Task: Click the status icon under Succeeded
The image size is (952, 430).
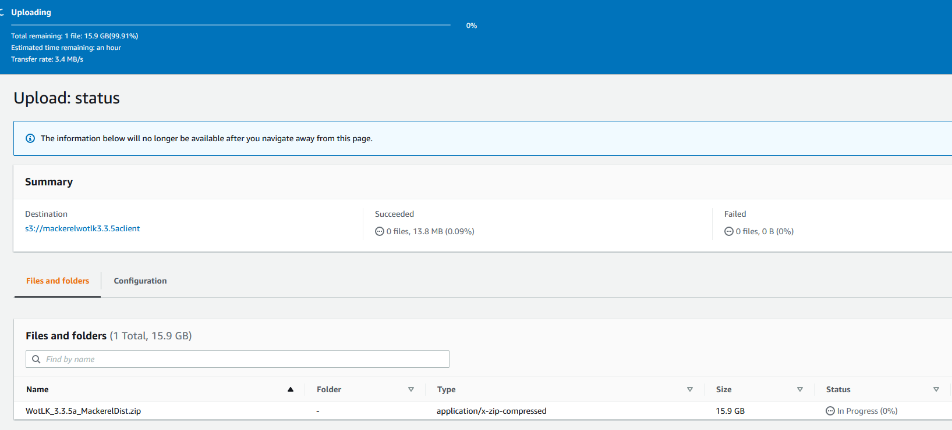Action: click(x=380, y=231)
